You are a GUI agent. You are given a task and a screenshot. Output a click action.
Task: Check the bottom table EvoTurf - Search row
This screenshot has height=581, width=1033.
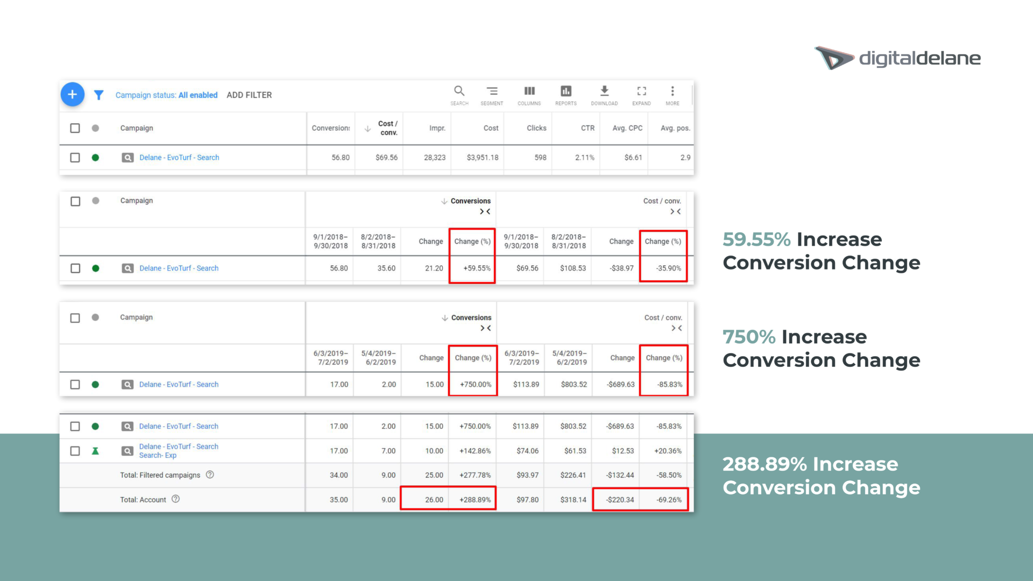[75, 426]
